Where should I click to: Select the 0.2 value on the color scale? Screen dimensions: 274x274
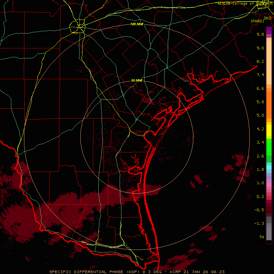(260, 197)
